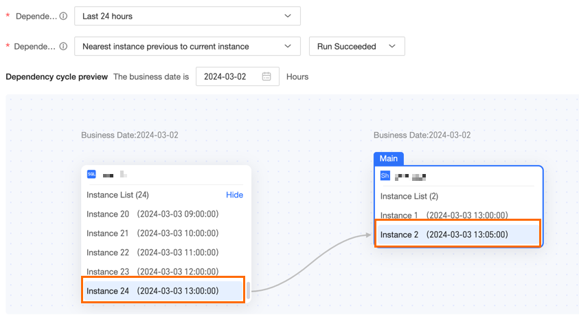579x315 pixels.
Task: Open the calendar icon in business date field
Action: tap(266, 76)
